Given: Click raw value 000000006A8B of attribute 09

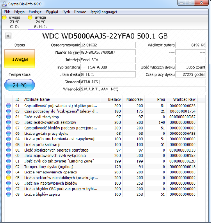Looking at the screenshot, I should (x=183, y=133).
